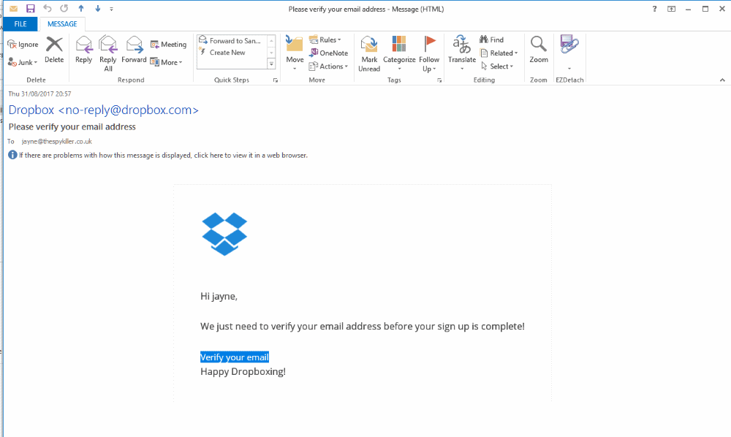Click the Delete icon in ribbon
Image resolution: width=731 pixels, height=437 pixels.
click(54, 50)
